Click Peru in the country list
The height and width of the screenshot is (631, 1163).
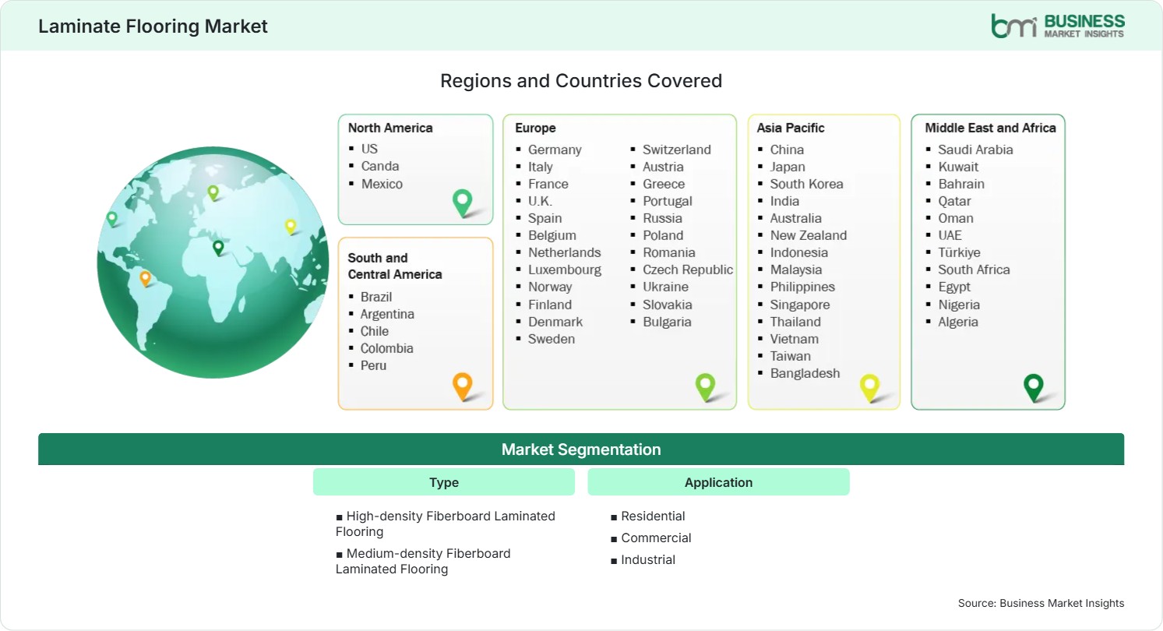[x=373, y=365]
